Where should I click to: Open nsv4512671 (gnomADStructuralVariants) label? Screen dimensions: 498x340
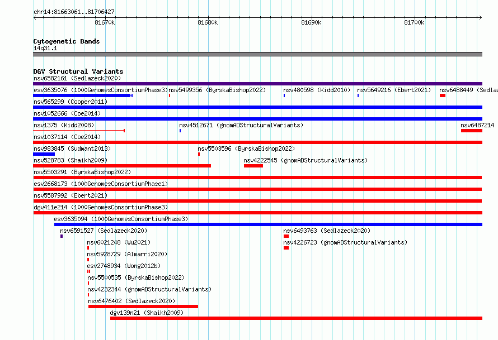(x=241, y=125)
